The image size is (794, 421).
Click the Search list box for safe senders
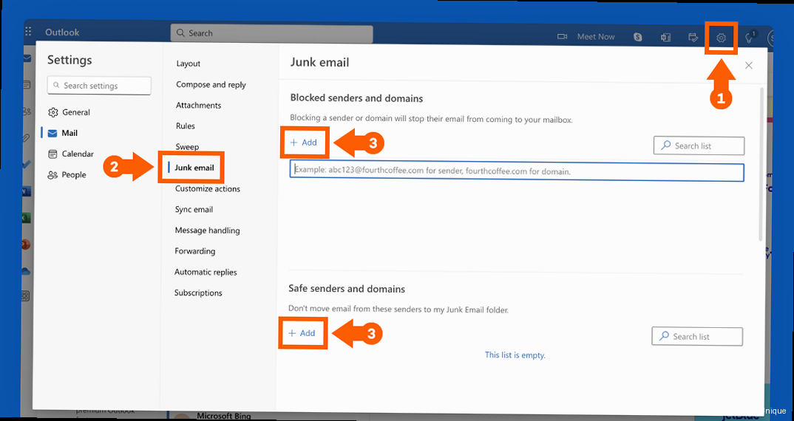tap(696, 337)
